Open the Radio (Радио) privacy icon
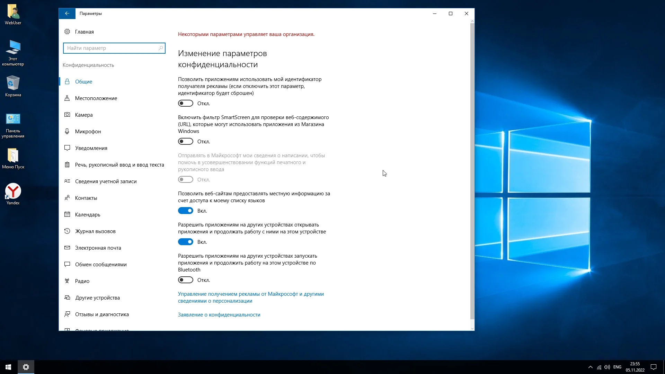Image resolution: width=665 pixels, height=374 pixels. (67, 281)
